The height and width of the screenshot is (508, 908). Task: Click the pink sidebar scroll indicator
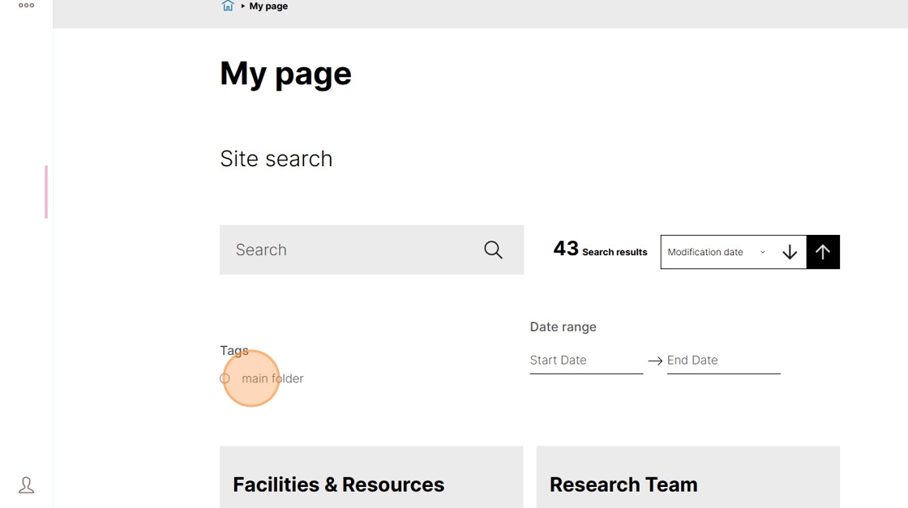point(46,192)
